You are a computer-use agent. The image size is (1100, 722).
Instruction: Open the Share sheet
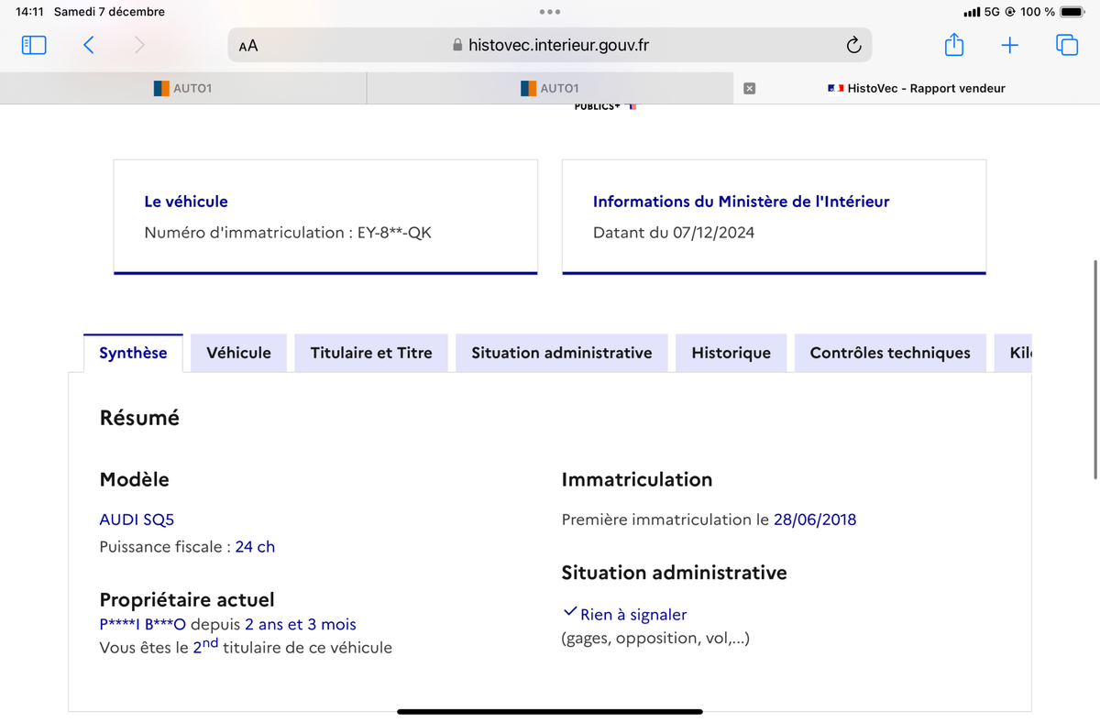tap(954, 44)
